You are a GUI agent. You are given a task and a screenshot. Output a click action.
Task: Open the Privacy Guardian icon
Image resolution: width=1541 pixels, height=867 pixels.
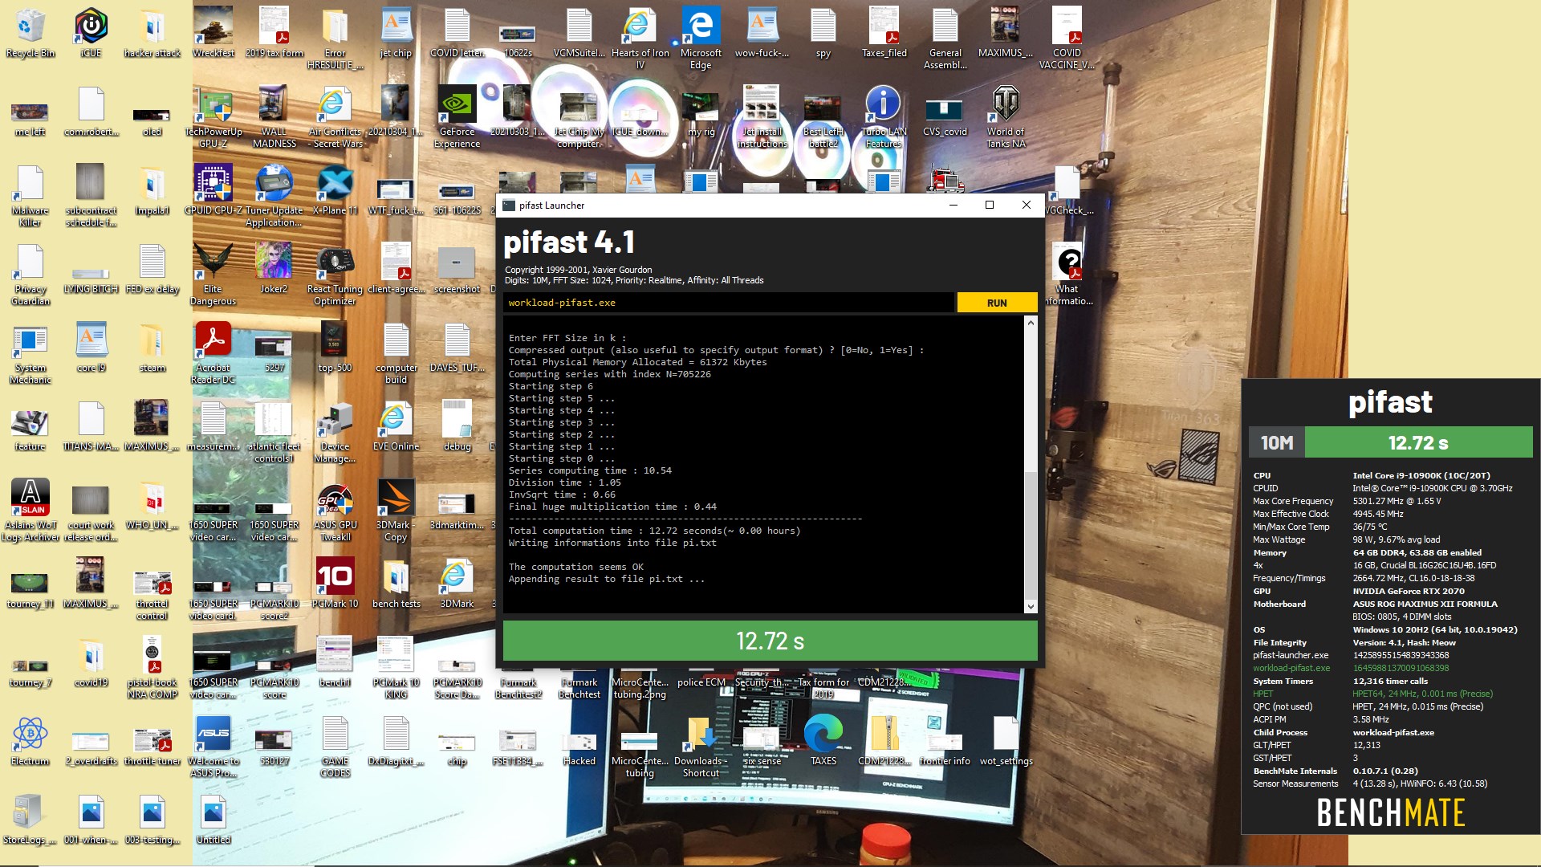30,275
